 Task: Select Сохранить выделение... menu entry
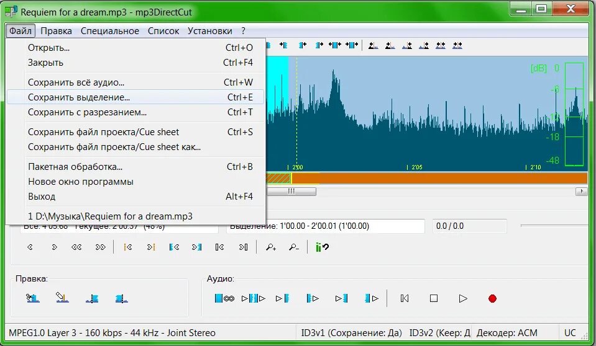point(135,97)
